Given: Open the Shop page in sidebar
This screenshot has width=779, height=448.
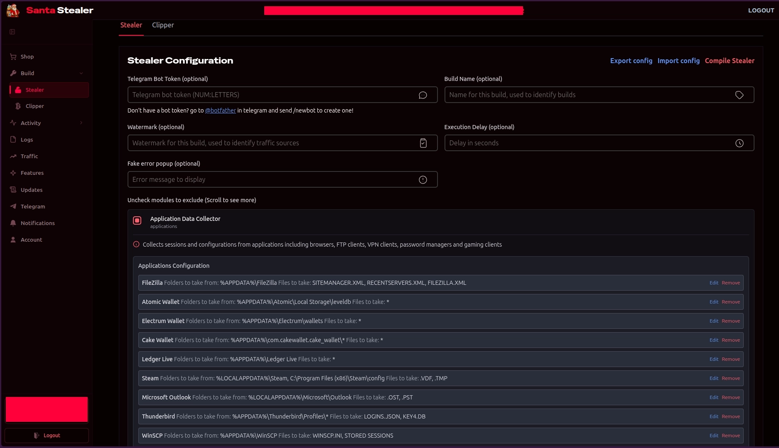Looking at the screenshot, I should point(27,56).
